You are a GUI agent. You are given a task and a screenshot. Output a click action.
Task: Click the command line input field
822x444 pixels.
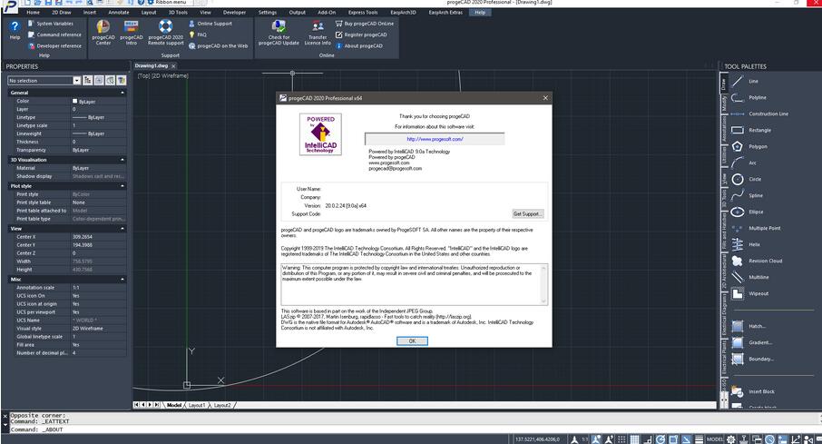(414, 429)
